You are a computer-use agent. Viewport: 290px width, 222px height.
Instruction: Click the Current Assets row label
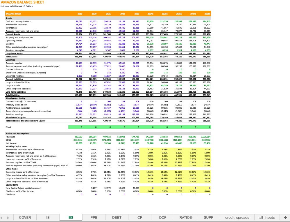13,34
